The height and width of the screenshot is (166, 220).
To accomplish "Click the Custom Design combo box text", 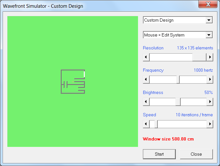I will (x=159, y=20).
